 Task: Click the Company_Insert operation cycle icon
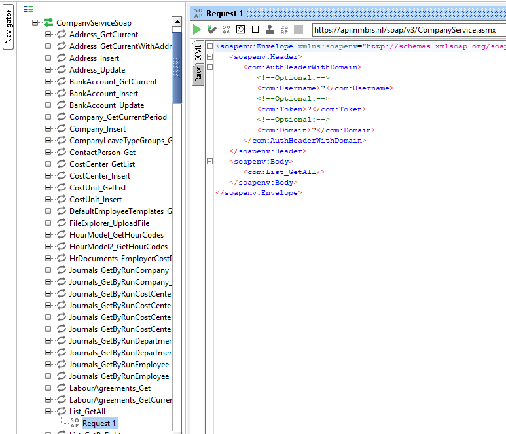coord(62,128)
